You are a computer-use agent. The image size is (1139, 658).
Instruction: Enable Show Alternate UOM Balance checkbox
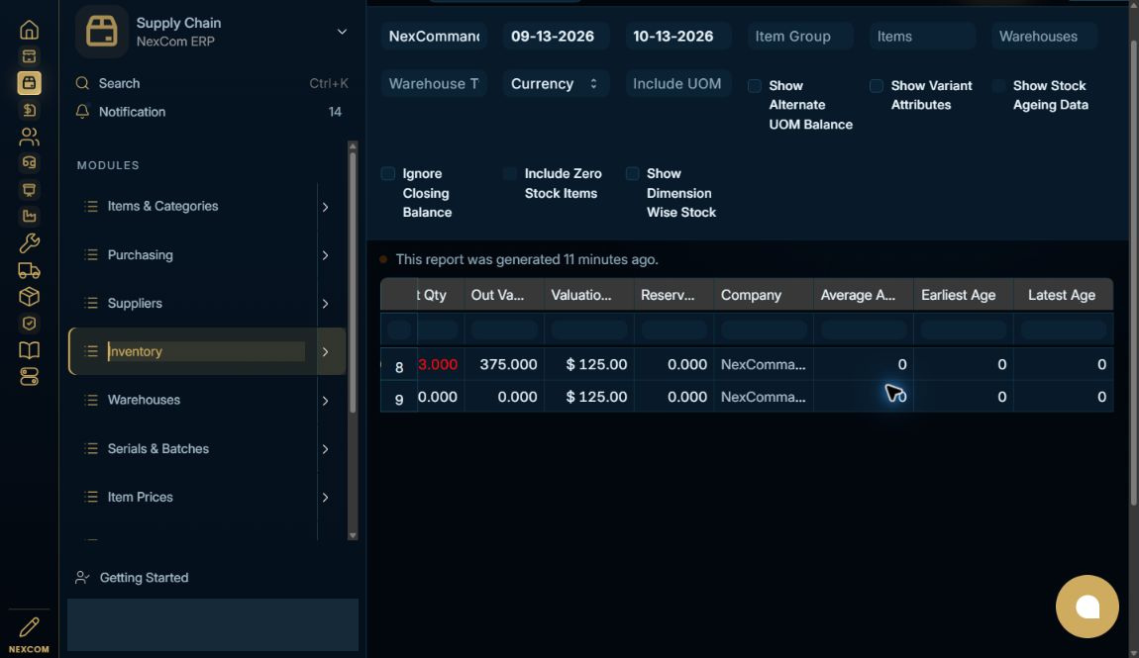755,86
